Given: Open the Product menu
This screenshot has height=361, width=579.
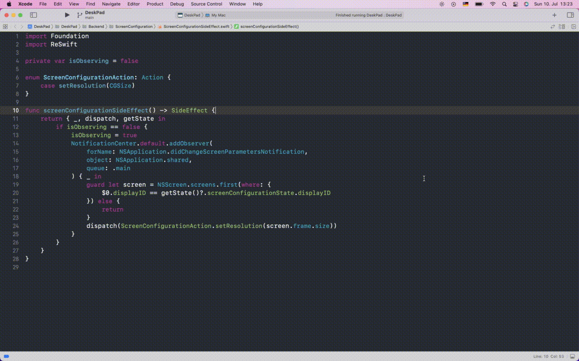Looking at the screenshot, I should point(155,4).
